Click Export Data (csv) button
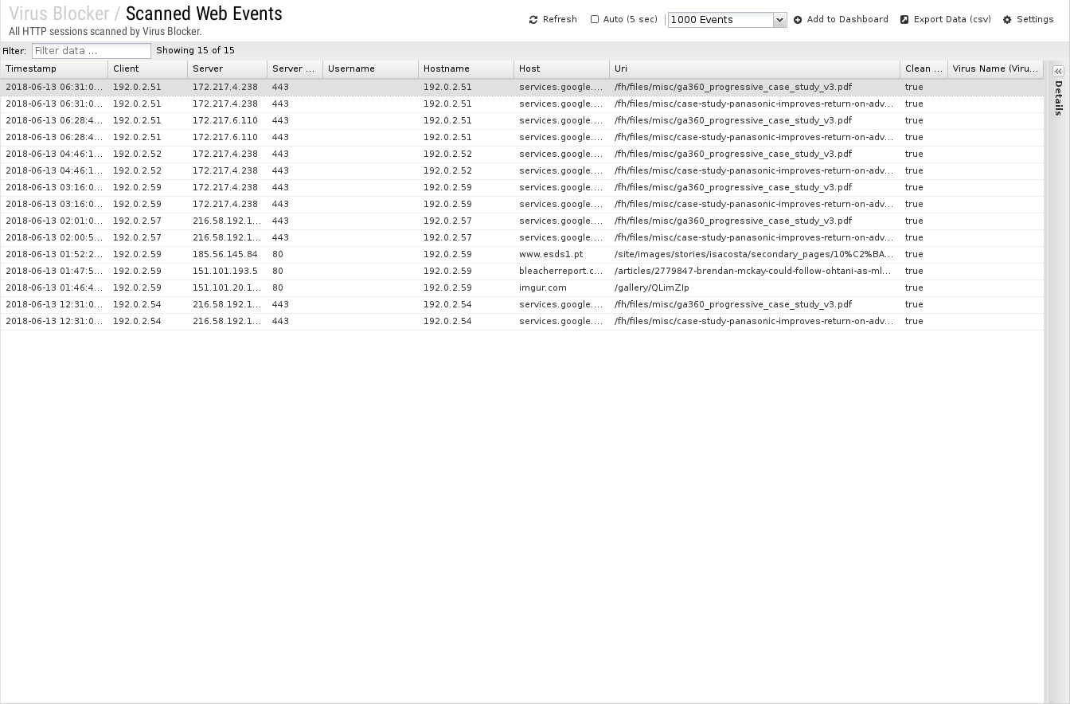The image size is (1070, 704). (x=945, y=19)
